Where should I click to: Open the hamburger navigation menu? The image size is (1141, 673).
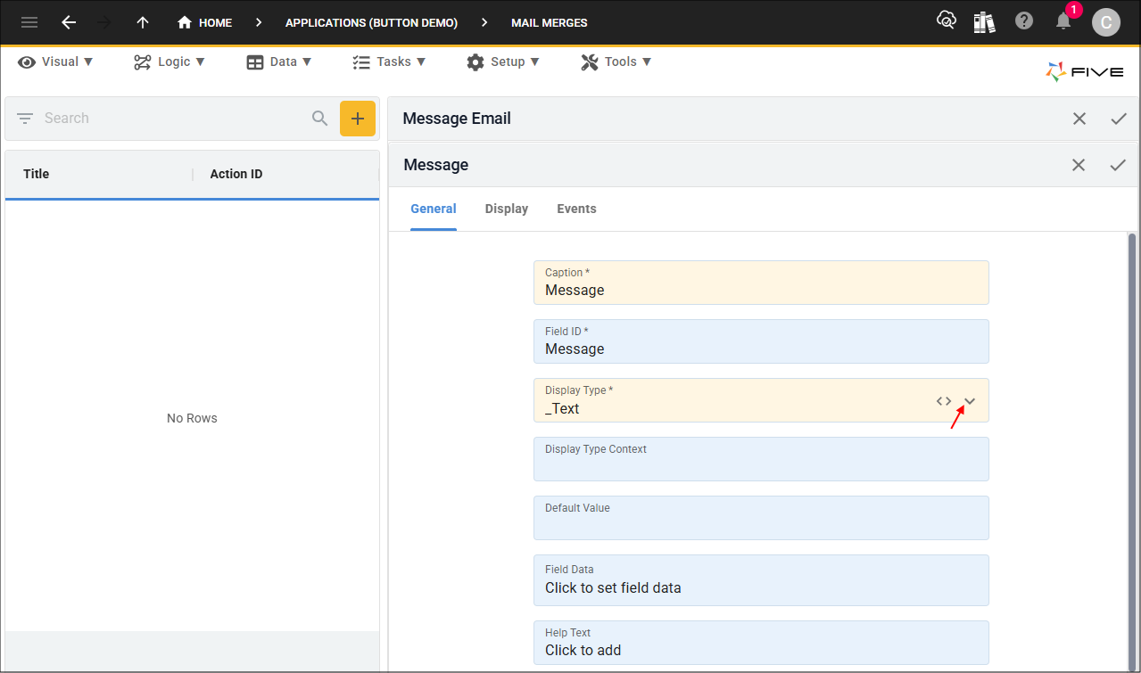(29, 22)
